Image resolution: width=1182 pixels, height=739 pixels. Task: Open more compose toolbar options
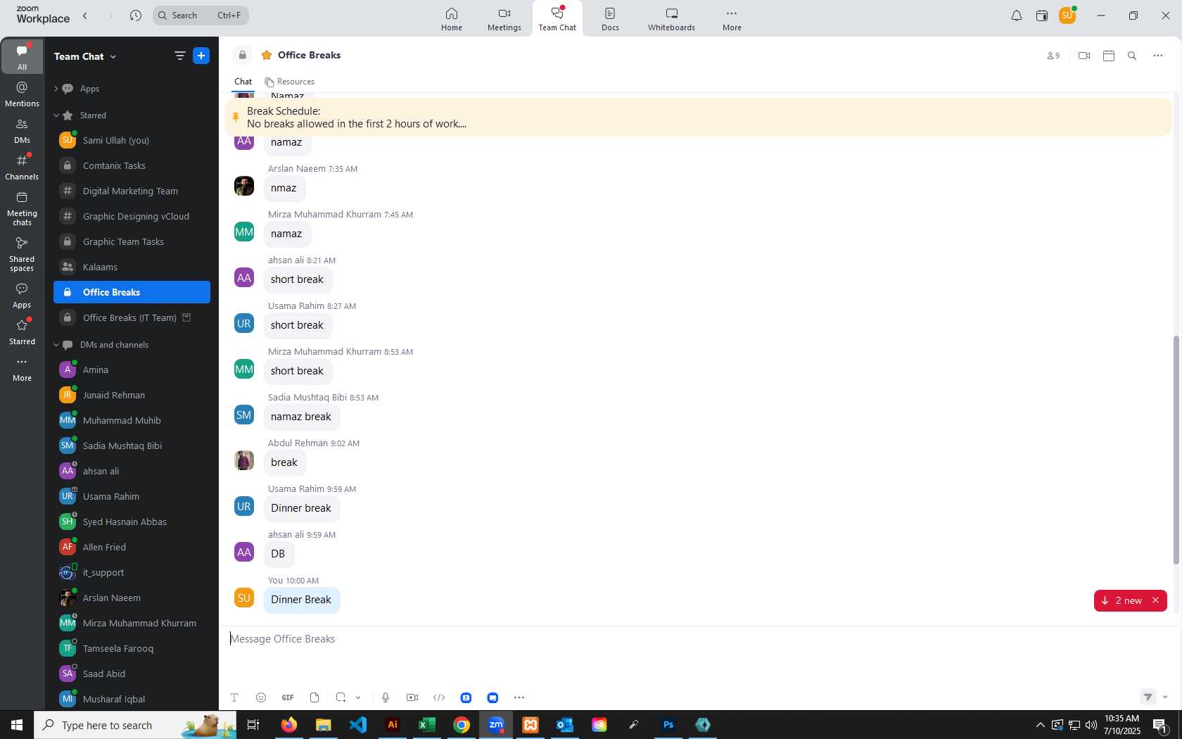(519, 697)
